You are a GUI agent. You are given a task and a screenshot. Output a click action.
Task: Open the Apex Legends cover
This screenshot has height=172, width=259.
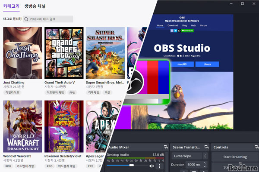coord(101,126)
